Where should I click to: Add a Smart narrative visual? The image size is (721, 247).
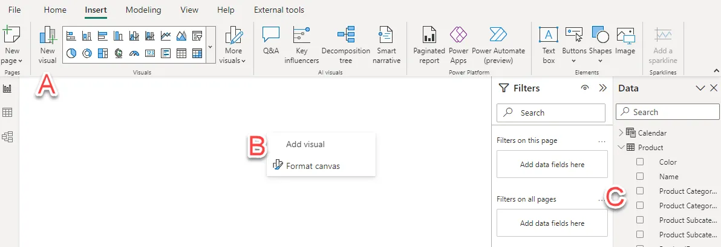(386, 45)
